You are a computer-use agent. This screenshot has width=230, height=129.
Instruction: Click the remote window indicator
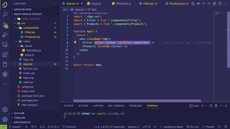pyautogui.click(x=4, y=126)
